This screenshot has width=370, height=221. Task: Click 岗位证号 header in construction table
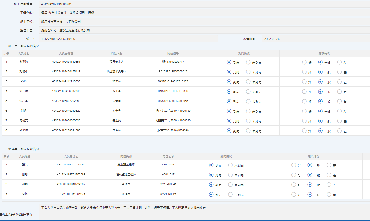pos(173,54)
